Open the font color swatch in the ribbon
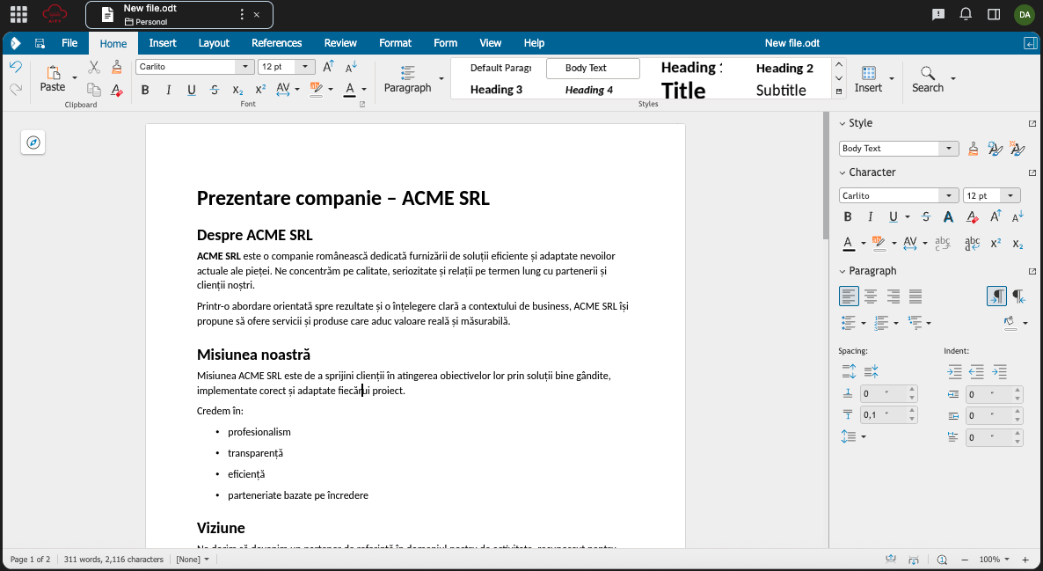The width and height of the screenshot is (1043, 571). tap(349, 90)
